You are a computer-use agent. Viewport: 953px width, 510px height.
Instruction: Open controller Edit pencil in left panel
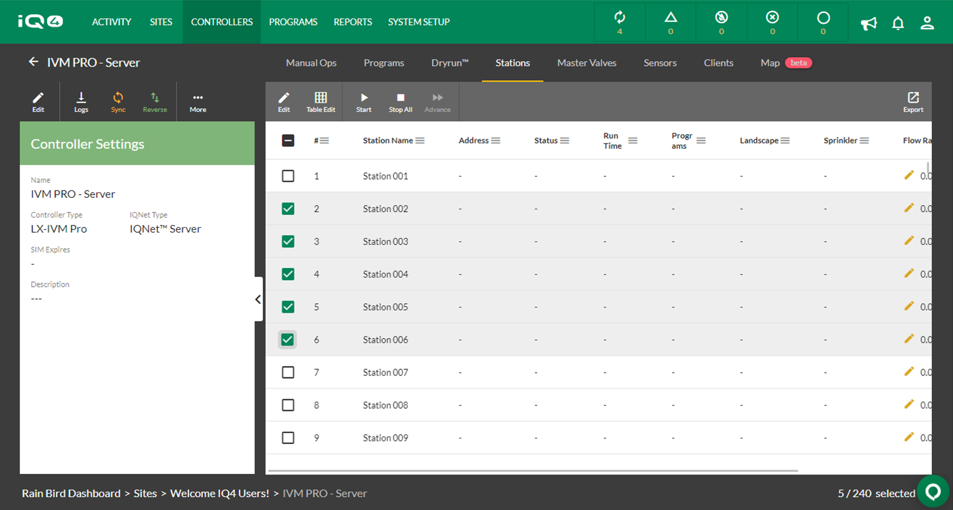coord(38,102)
